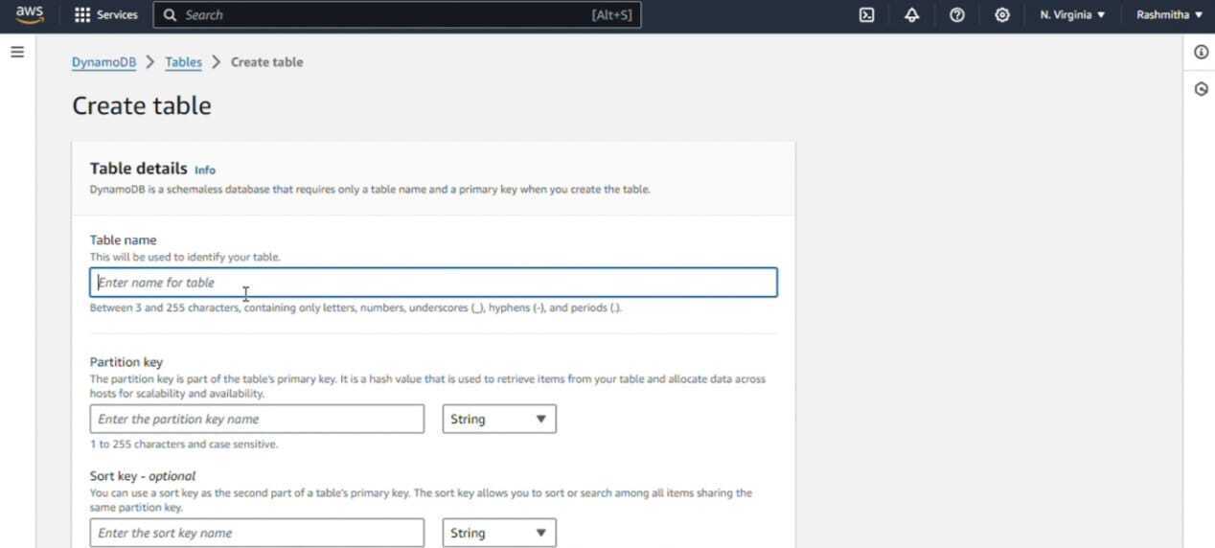This screenshot has width=1215, height=548.
Task: Launch CloudShell terminal icon
Action: (x=866, y=15)
